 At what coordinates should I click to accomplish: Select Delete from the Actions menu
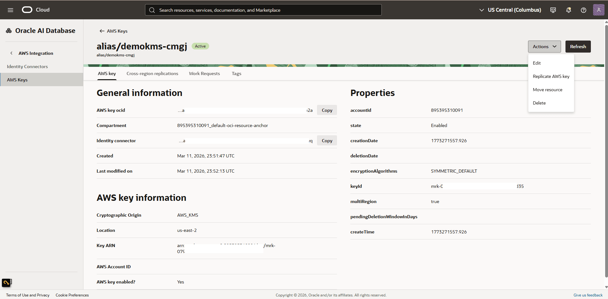(x=551, y=103)
